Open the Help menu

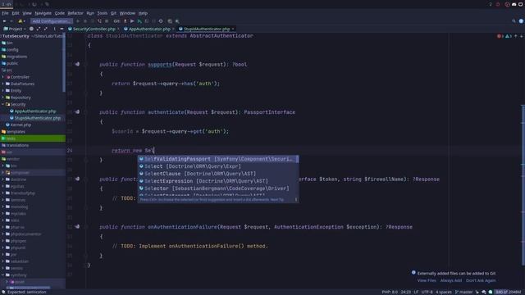pos(143,13)
